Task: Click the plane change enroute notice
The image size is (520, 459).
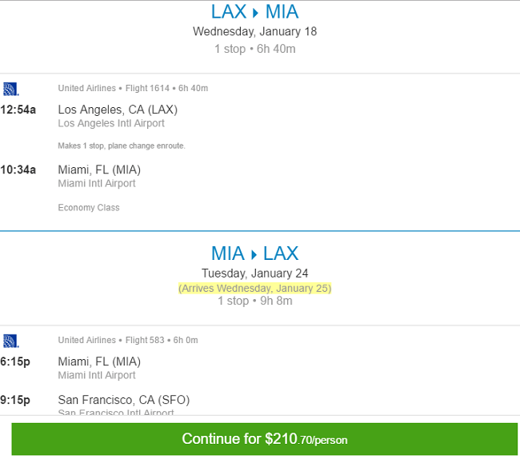Action: click(122, 146)
